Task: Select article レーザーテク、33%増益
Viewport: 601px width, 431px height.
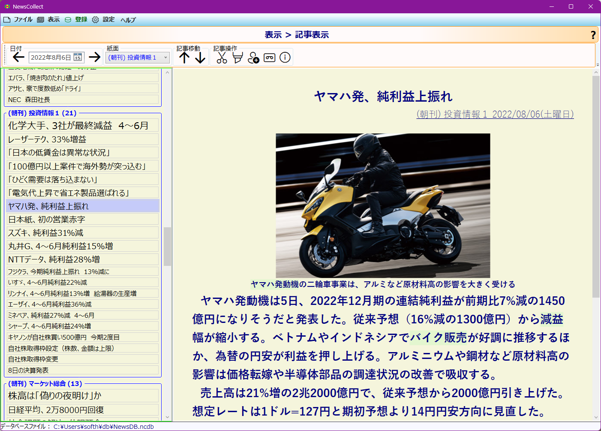Action: pos(83,139)
